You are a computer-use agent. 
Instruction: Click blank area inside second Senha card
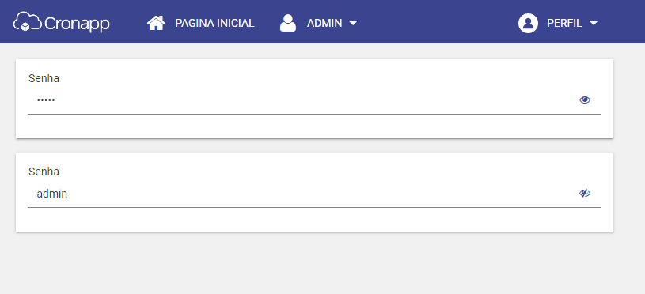[315, 220]
